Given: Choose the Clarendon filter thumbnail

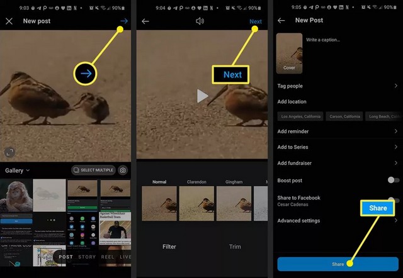Looking at the screenshot, I should tap(196, 203).
